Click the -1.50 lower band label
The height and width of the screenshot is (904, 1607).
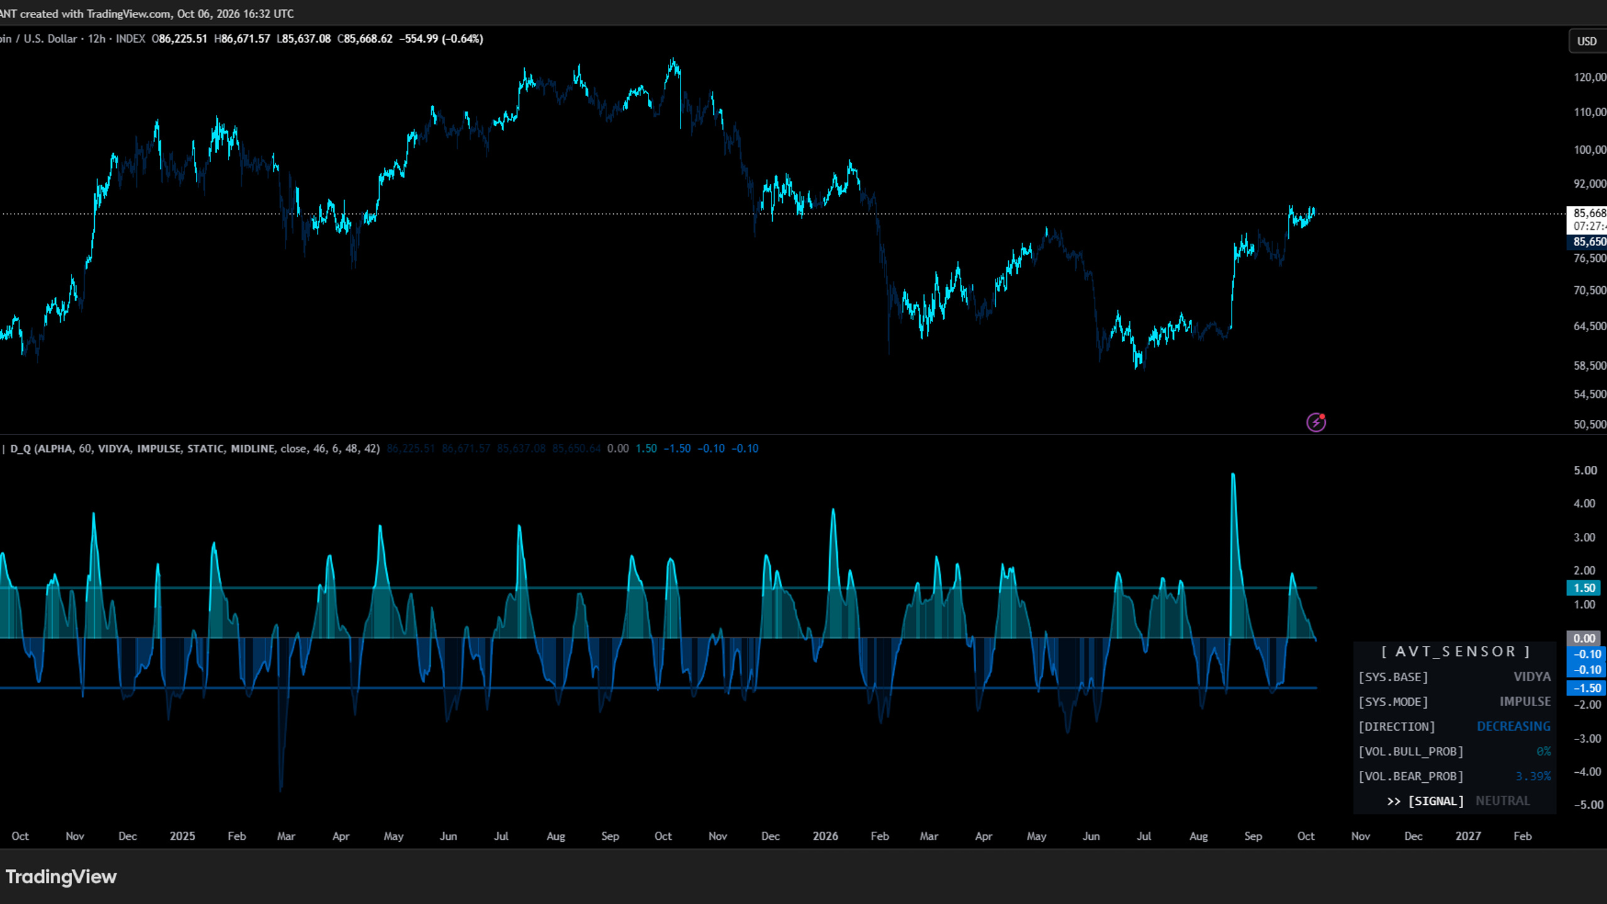tap(1586, 688)
